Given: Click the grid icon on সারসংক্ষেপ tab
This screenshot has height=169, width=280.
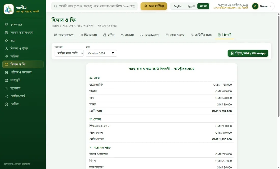Looking at the screenshot, I should click(x=55, y=35).
